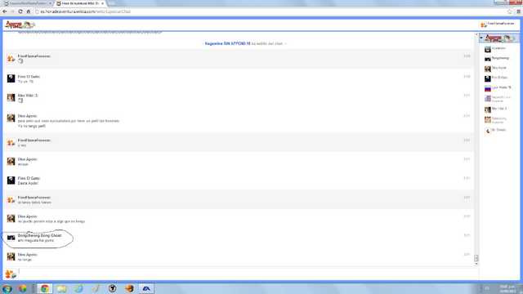Click the EA app icon in the taskbar

146,288
